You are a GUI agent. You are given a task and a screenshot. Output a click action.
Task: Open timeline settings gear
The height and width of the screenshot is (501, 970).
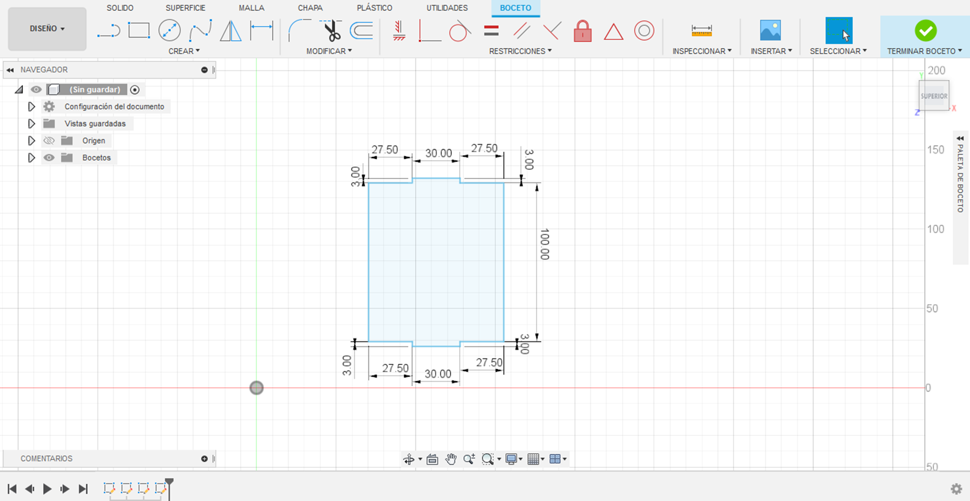pos(956,489)
